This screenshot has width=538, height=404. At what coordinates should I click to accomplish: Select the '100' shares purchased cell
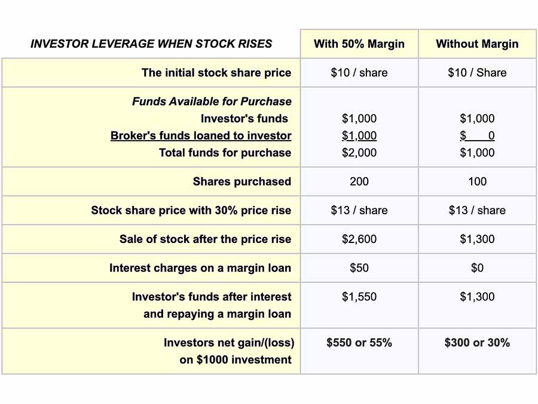click(x=477, y=181)
